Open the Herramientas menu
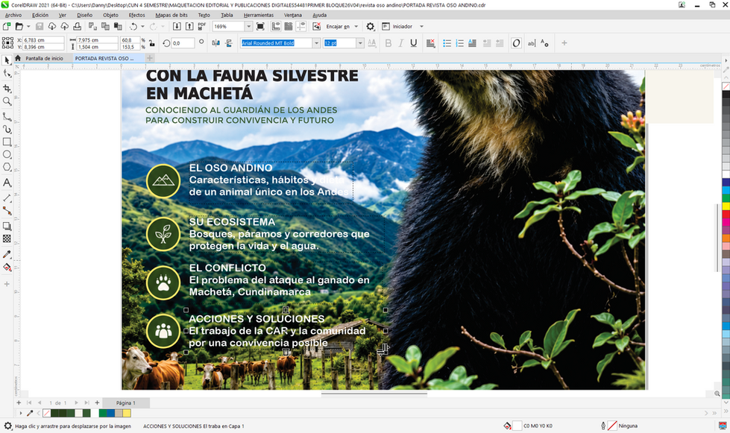Image resolution: width=730 pixels, height=433 pixels. [259, 15]
